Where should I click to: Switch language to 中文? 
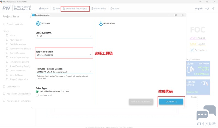pos(207,8)
